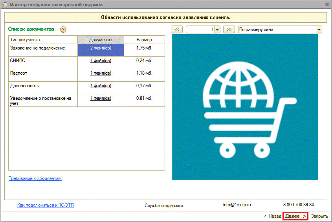Open the page number dropdown
Image resolution: width=332 pixels, height=222 pixels.
pyautogui.click(x=217, y=29)
